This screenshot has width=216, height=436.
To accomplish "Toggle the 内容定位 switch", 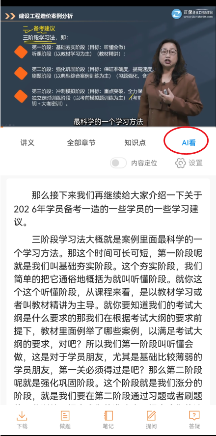I will [x=118, y=163].
